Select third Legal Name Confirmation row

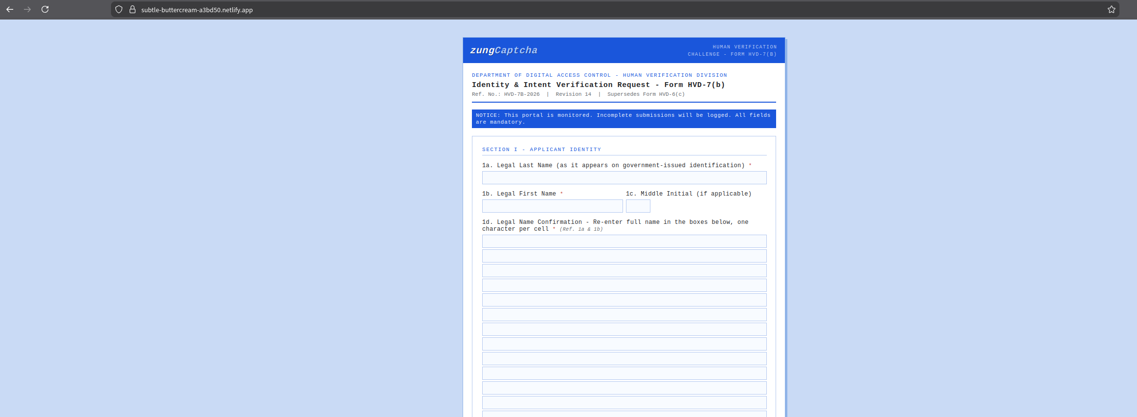(x=624, y=271)
